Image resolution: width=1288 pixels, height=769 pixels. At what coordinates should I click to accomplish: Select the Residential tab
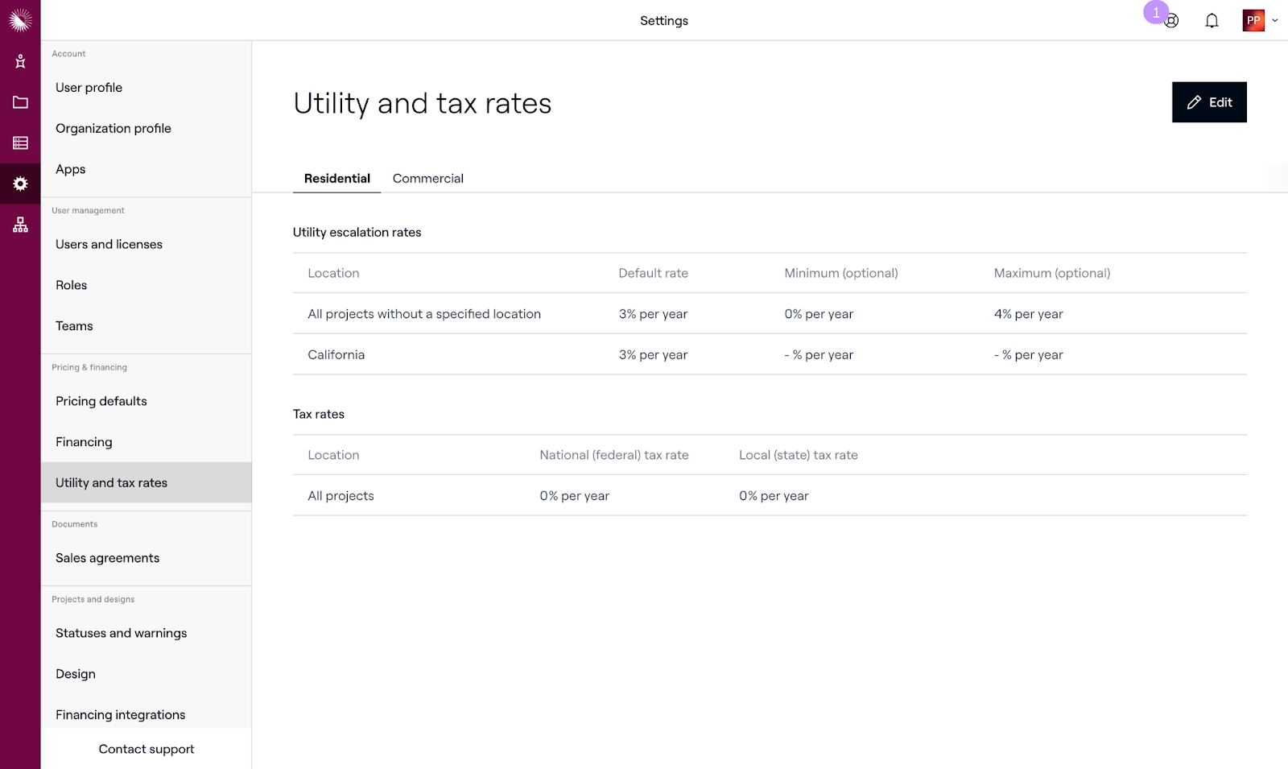[x=336, y=179]
